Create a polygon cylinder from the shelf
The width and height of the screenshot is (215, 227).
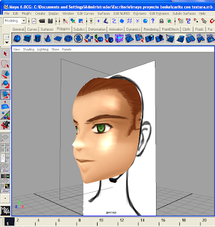[37, 39]
